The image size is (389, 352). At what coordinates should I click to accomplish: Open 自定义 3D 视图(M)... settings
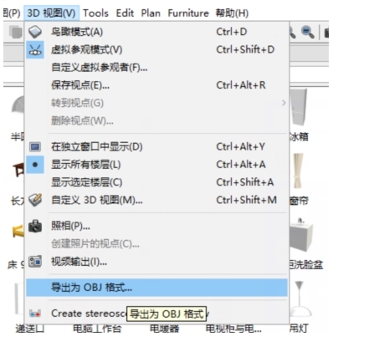156,200
